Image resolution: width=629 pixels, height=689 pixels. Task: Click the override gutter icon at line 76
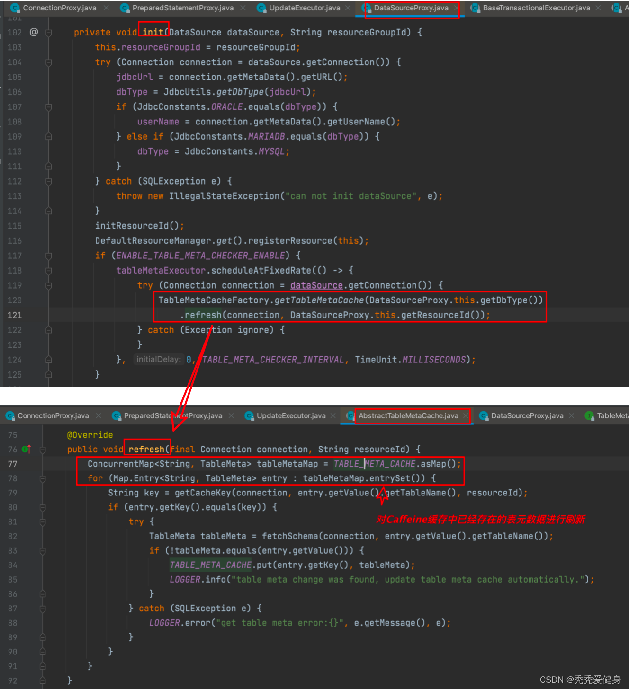point(26,449)
